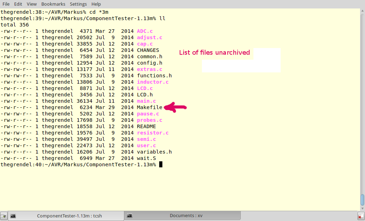
Task: Click the scrollbar down arrow
Action: pyautogui.click(x=362, y=208)
